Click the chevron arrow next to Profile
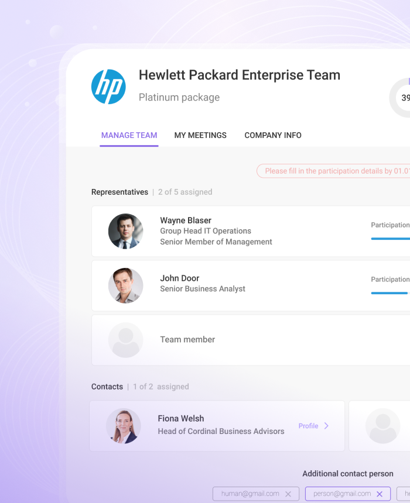410x503 pixels. click(326, 426)
